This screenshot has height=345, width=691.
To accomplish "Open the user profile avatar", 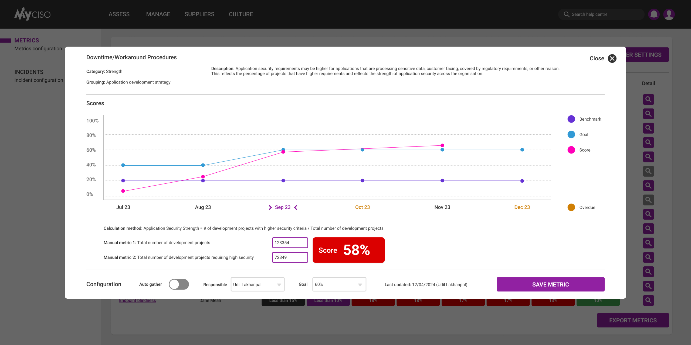I will (x=669, y=14).
